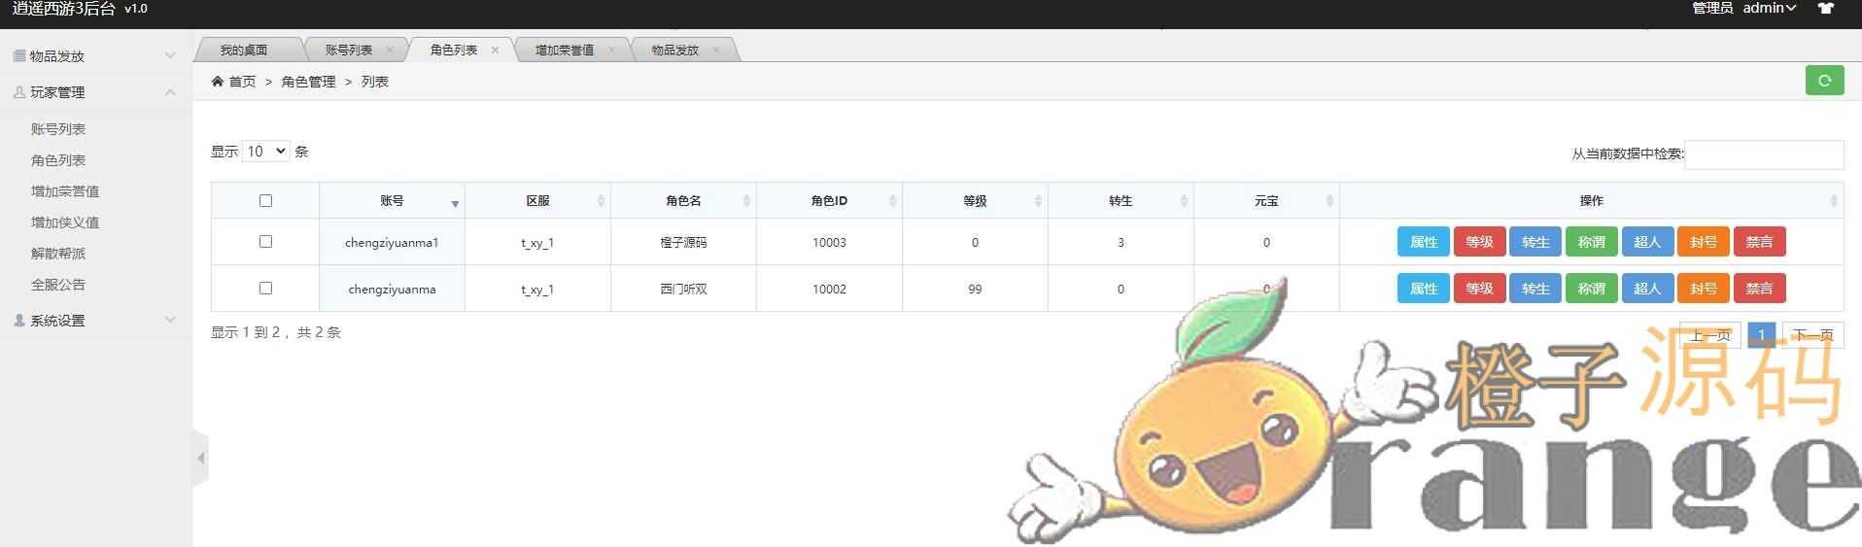Expand the 系统设置 sidebar section
1862x547 pixels.
click(95, 321)
